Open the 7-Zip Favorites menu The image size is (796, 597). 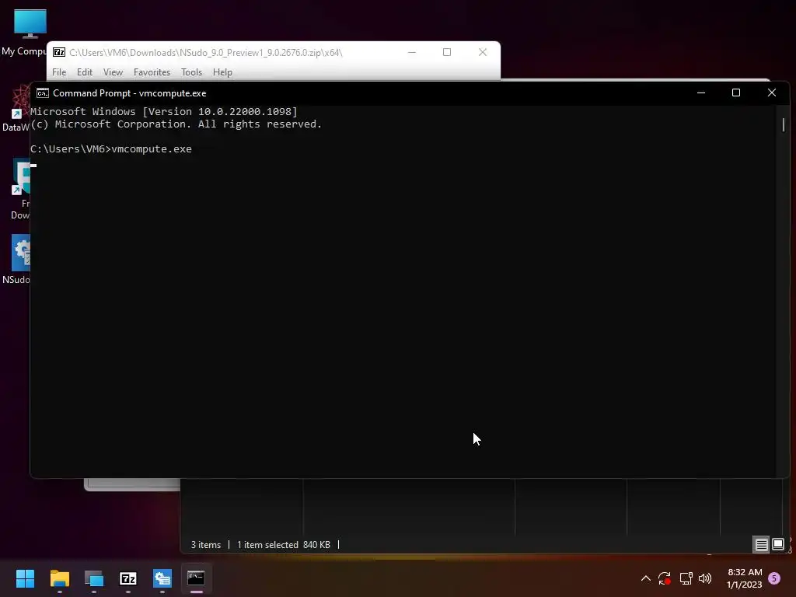click(152, 72)
